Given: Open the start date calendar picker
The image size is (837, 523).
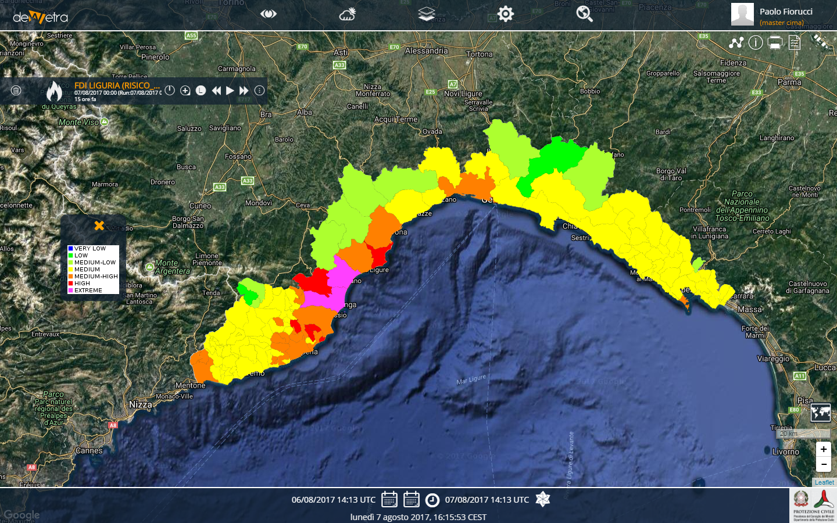Looking at the screenshot, I should [x=389, y=500].
